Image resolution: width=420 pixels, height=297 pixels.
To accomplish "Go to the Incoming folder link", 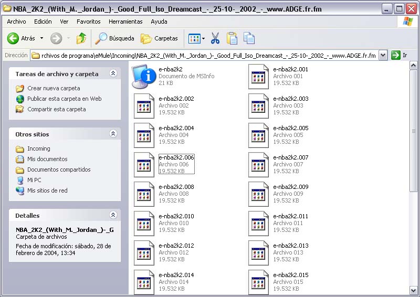I will [x=38, y=148].
